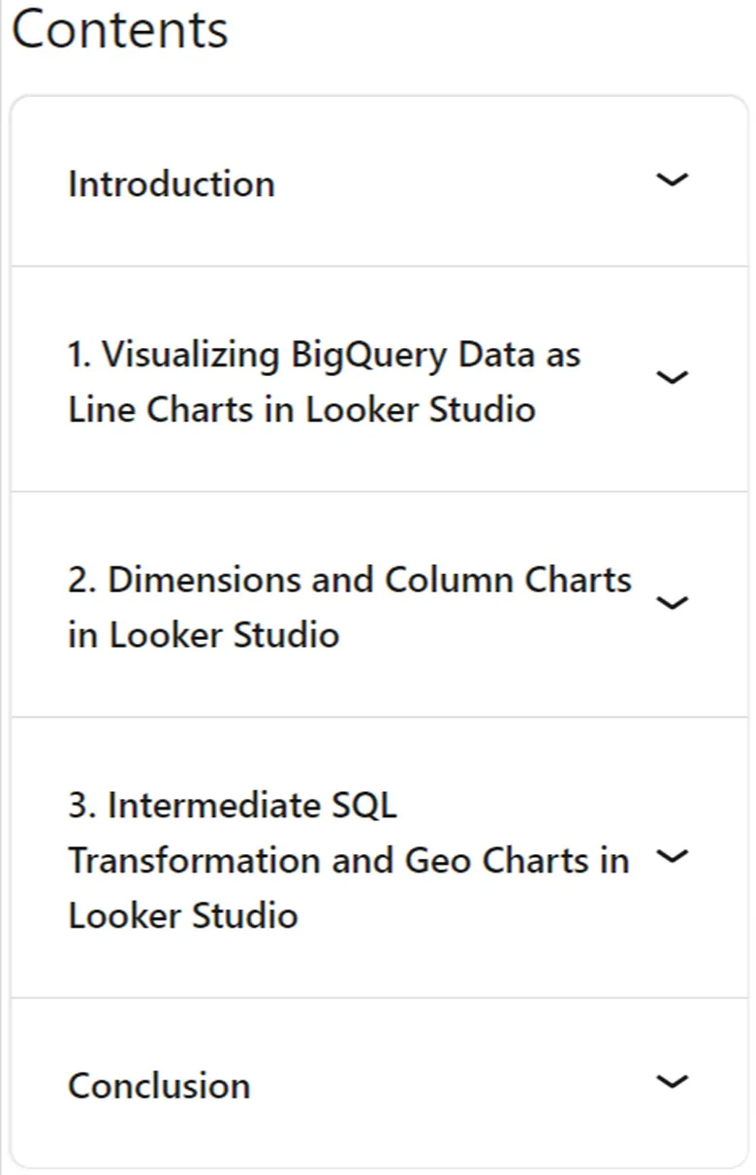756x1175 pixels.
Task: Select the Introduction title text
Action: [172, 183]
